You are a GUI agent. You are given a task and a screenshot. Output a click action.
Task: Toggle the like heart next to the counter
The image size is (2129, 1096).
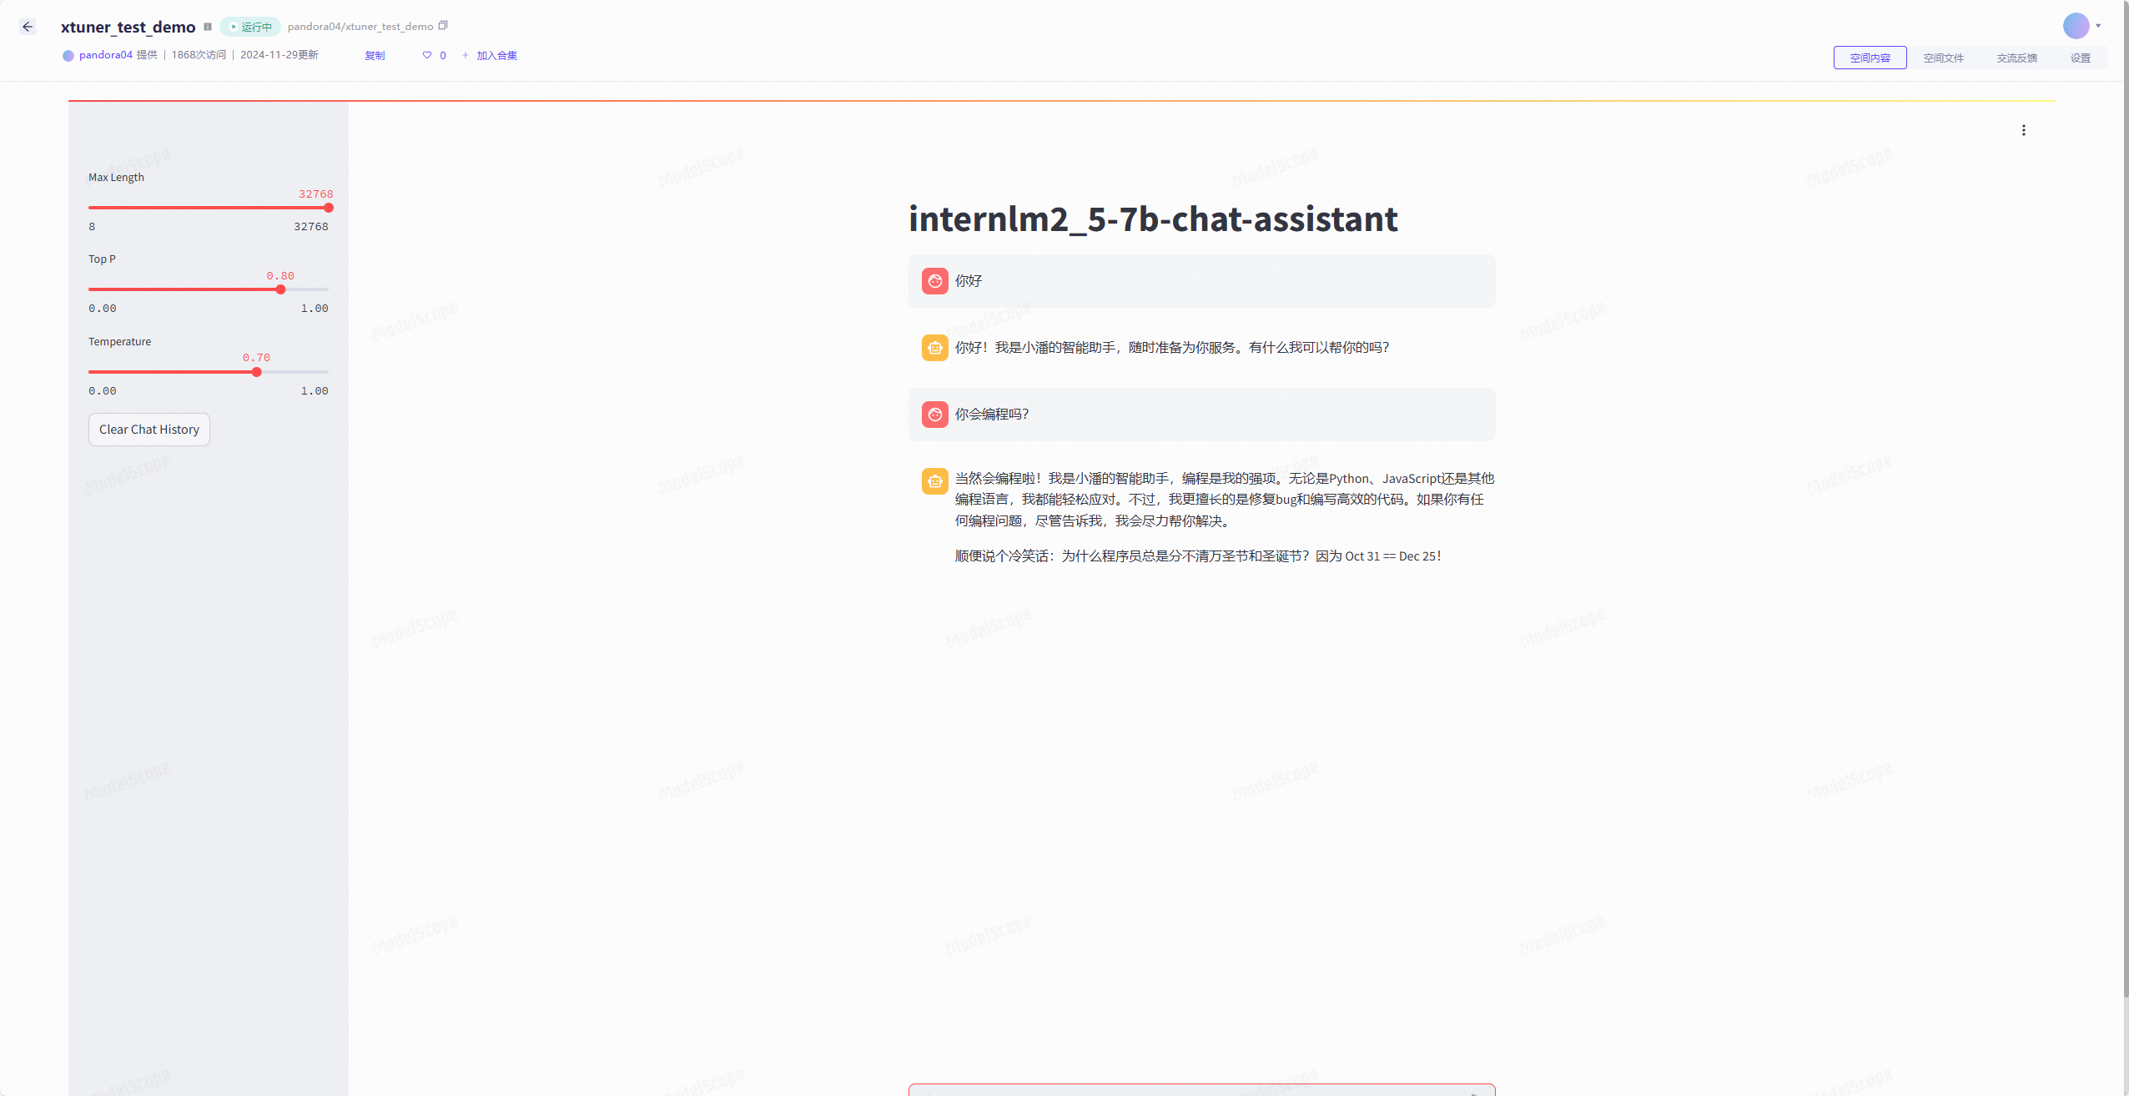tap(427, 55)
